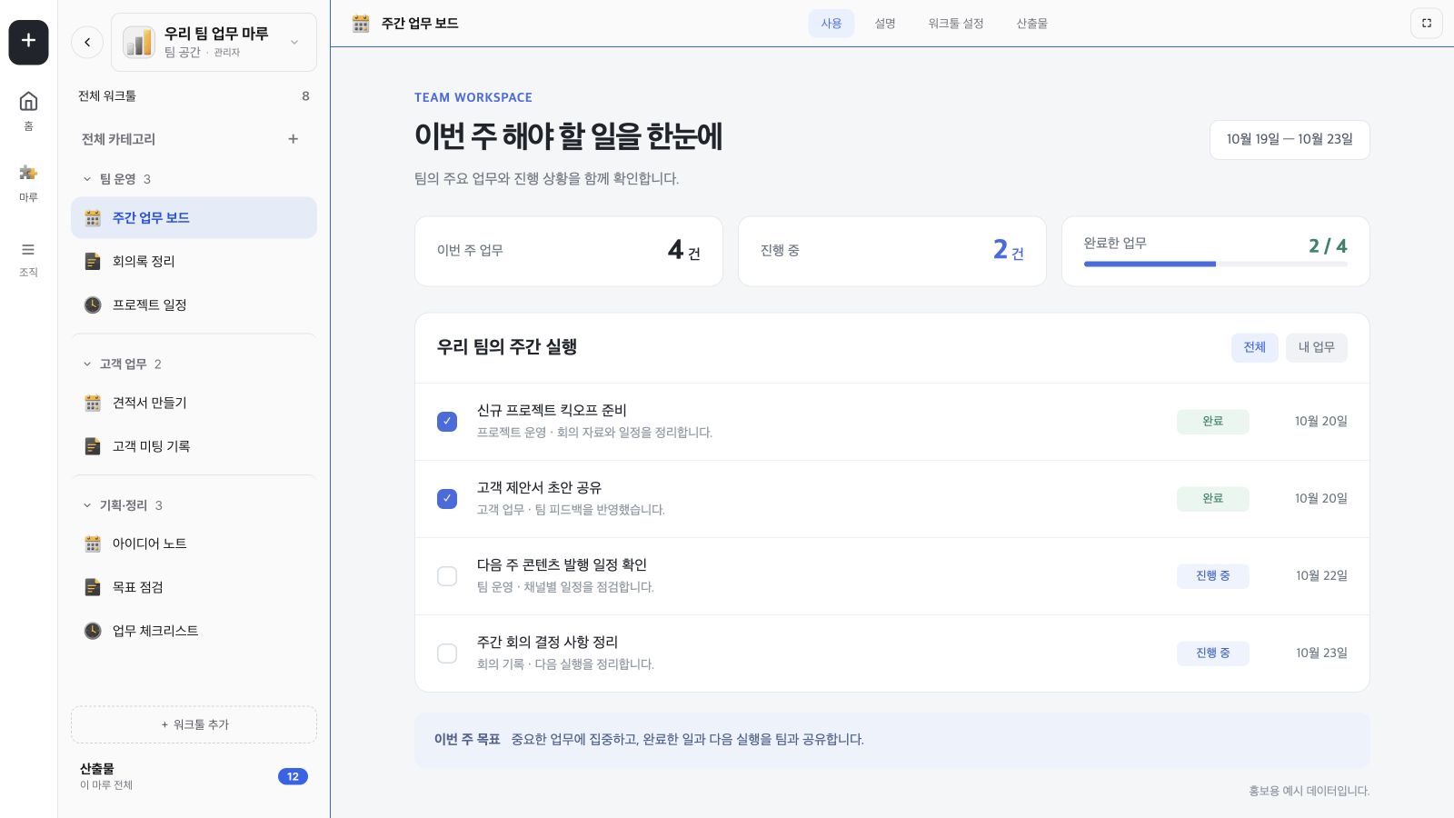Select 주간 업무 보드 in sidebar
Image resolution: width=1454 pixels, height=818 pixels.
pos(194,218)
